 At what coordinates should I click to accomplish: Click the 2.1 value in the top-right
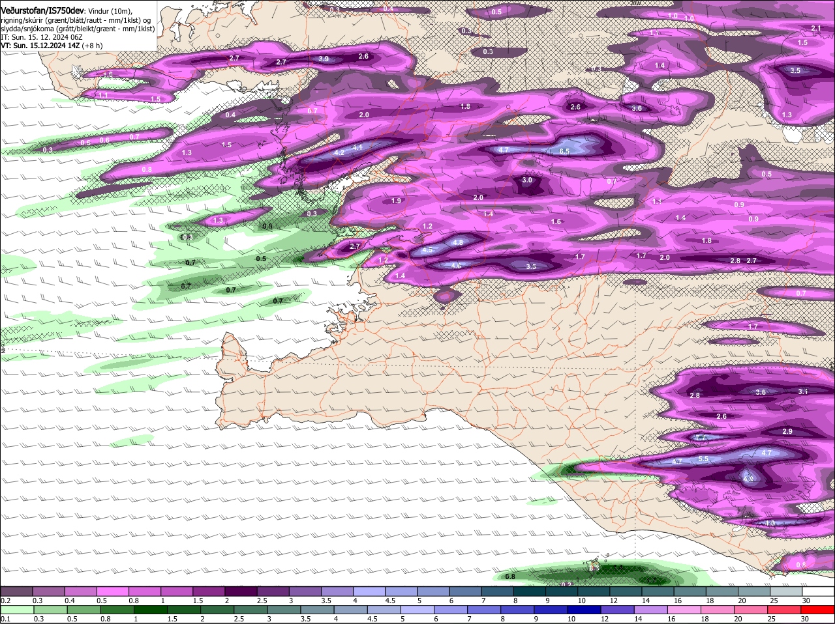(815, 28)
